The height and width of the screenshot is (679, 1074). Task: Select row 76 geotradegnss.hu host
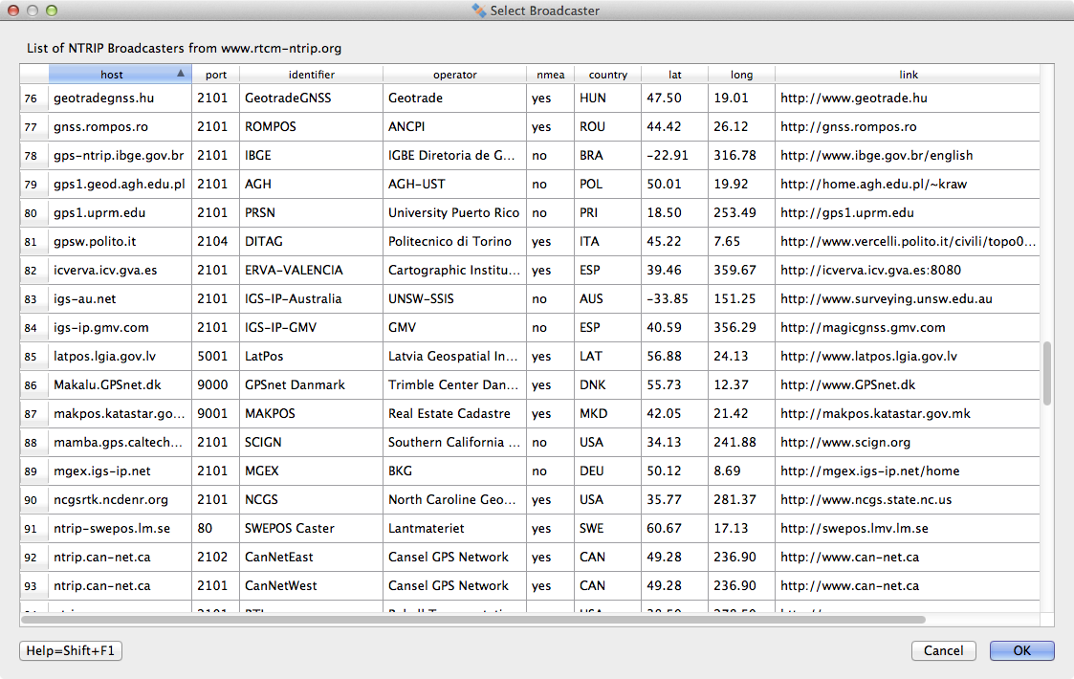pyautogui.click(x=103, y=98)
